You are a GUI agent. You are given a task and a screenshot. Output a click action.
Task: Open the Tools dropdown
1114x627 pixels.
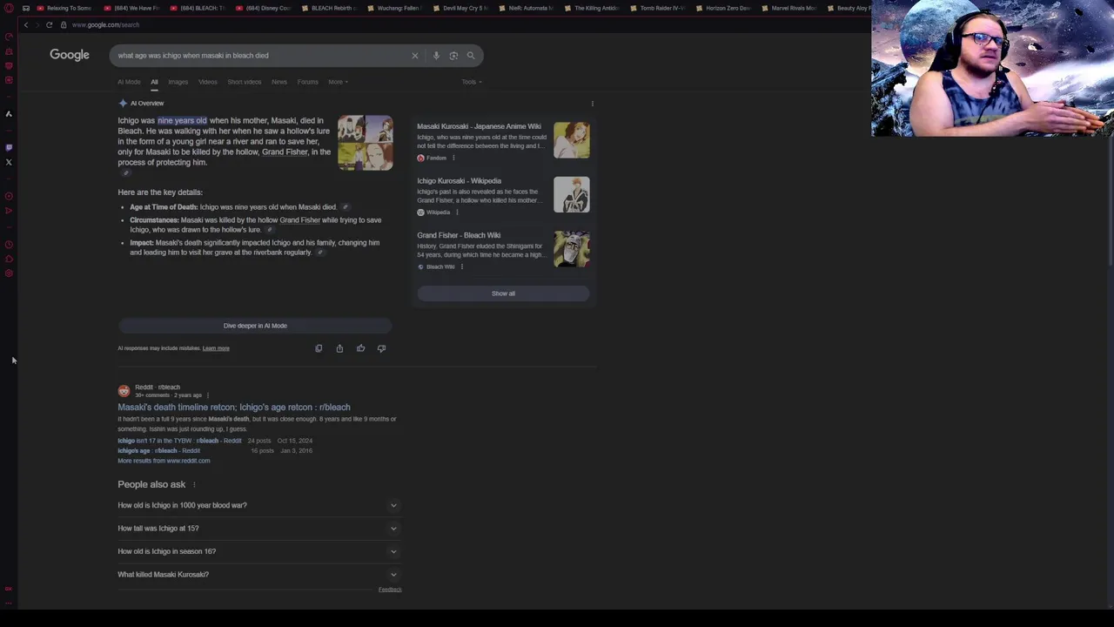pos(472,82)
